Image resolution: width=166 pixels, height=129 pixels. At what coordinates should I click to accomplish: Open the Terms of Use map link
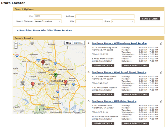click(x=79, y=112)
